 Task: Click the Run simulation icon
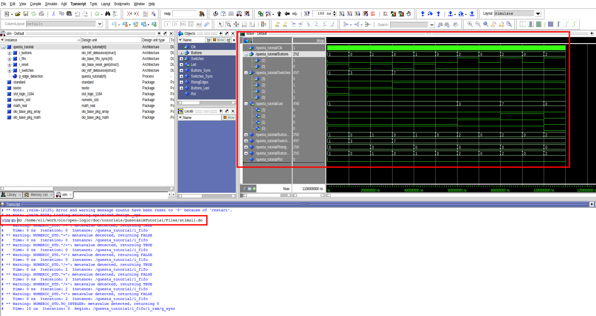(342, 14)
